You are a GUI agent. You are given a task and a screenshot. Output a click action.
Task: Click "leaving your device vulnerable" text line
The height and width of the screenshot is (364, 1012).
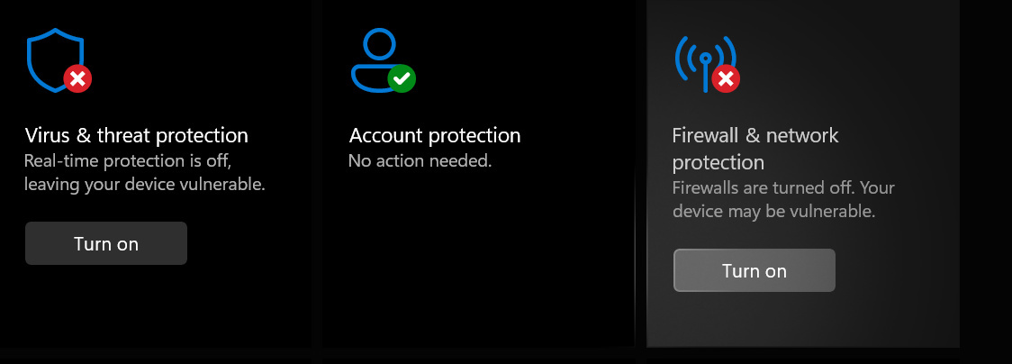[144, 185]
